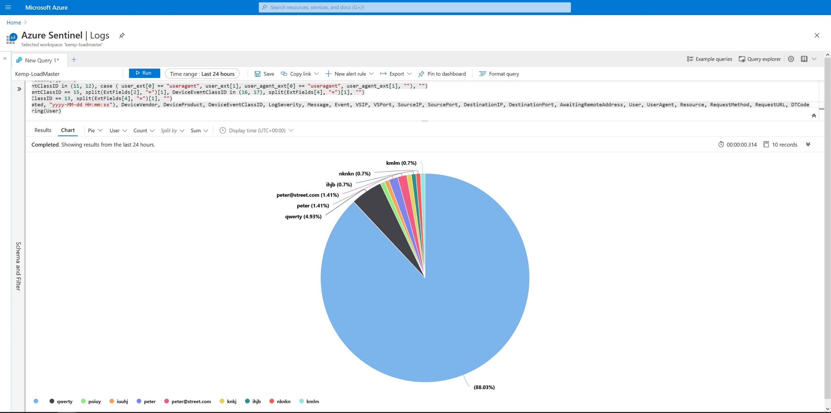Collapse the query editor with double chevron
This screenshot has width=831, height=413.
coord(814,116)
